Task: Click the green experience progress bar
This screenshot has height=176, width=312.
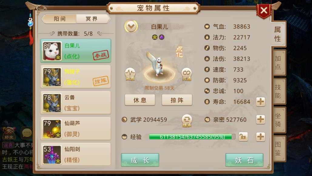Action: click(x=192, y=137)
